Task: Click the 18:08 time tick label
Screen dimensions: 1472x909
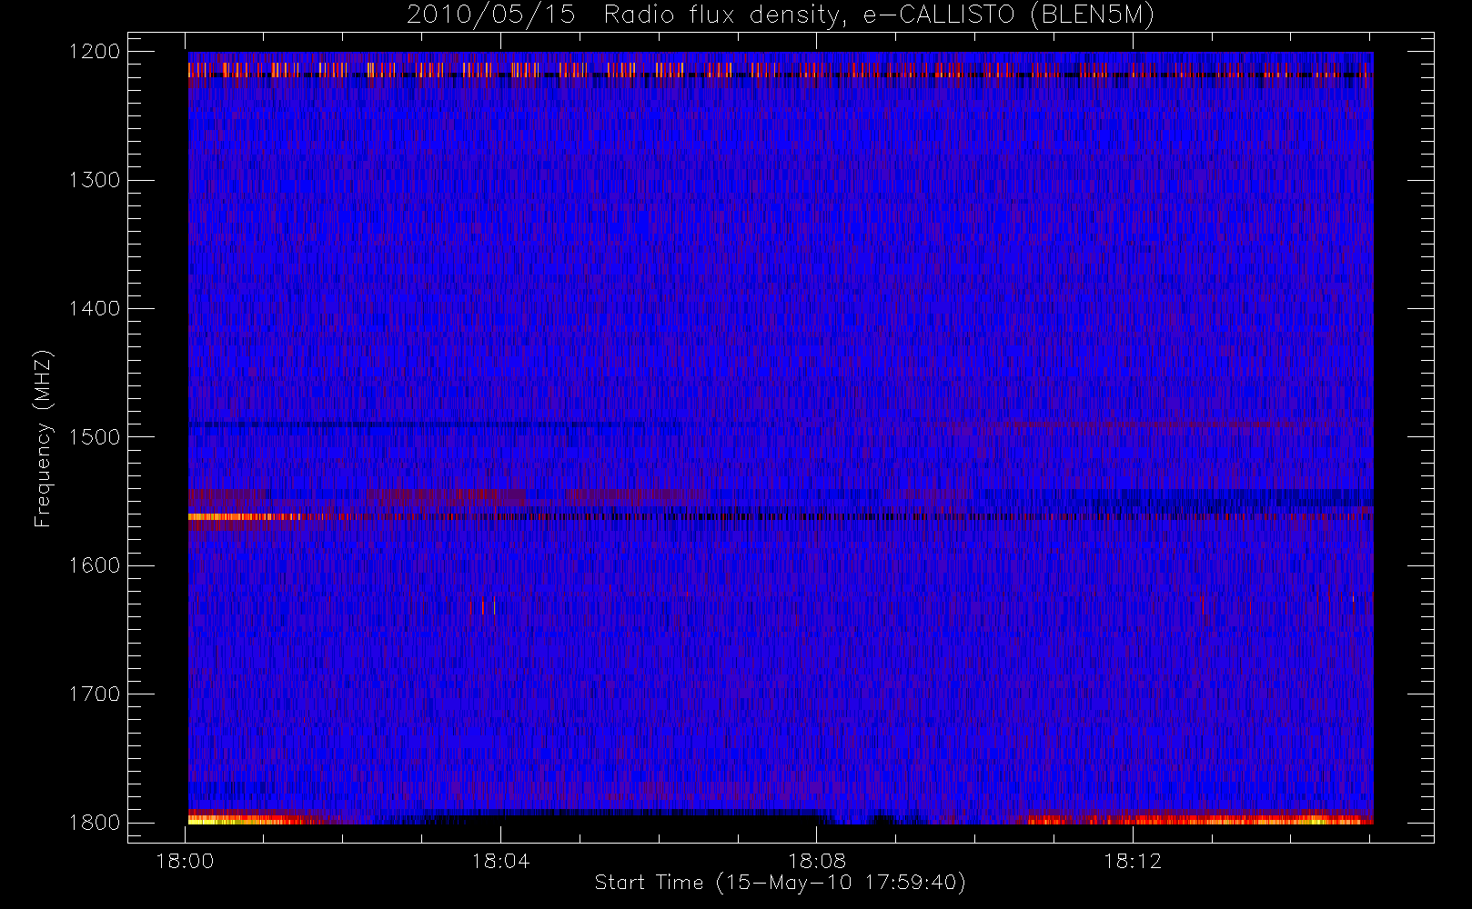Action: coord(817,861)
